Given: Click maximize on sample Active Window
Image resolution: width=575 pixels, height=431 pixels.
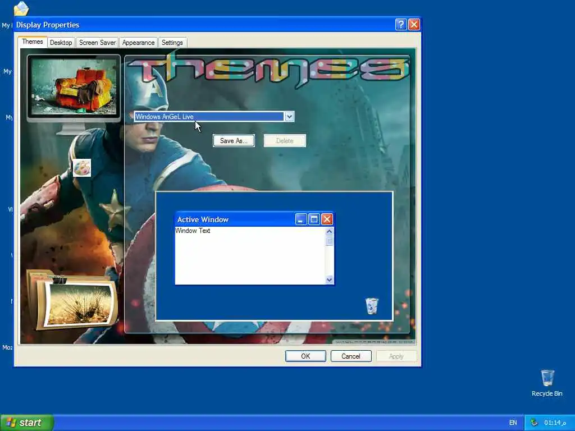Looking at the screenshot, I should pyautogui.click(x=314, y=219).
